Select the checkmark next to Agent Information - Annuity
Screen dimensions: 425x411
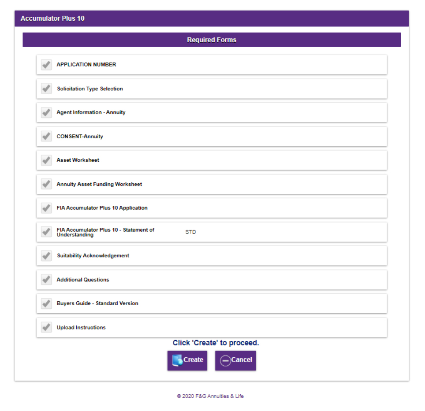click(46, 112)
